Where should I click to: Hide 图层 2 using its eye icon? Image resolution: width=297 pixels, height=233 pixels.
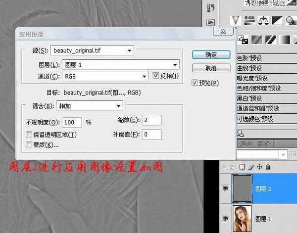click(x=225, y=188)
